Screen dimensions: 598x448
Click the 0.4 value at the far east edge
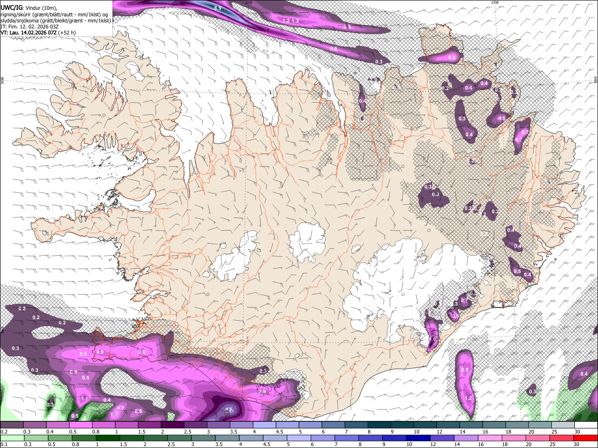tap(584, 374)
